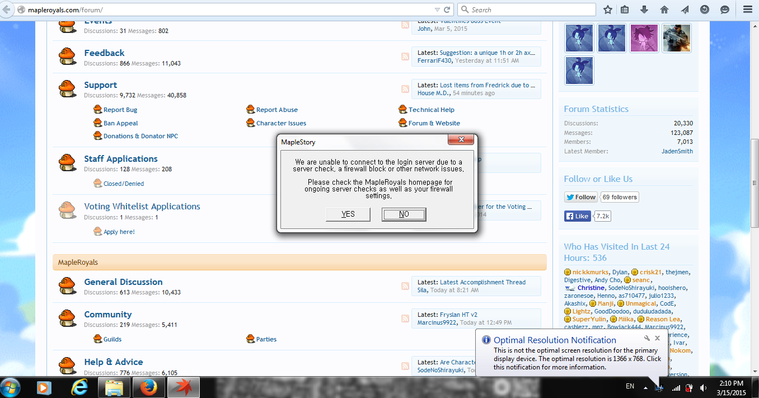Open the Community forum
This screenshot has height=398, width=759.
coord(108,315)
